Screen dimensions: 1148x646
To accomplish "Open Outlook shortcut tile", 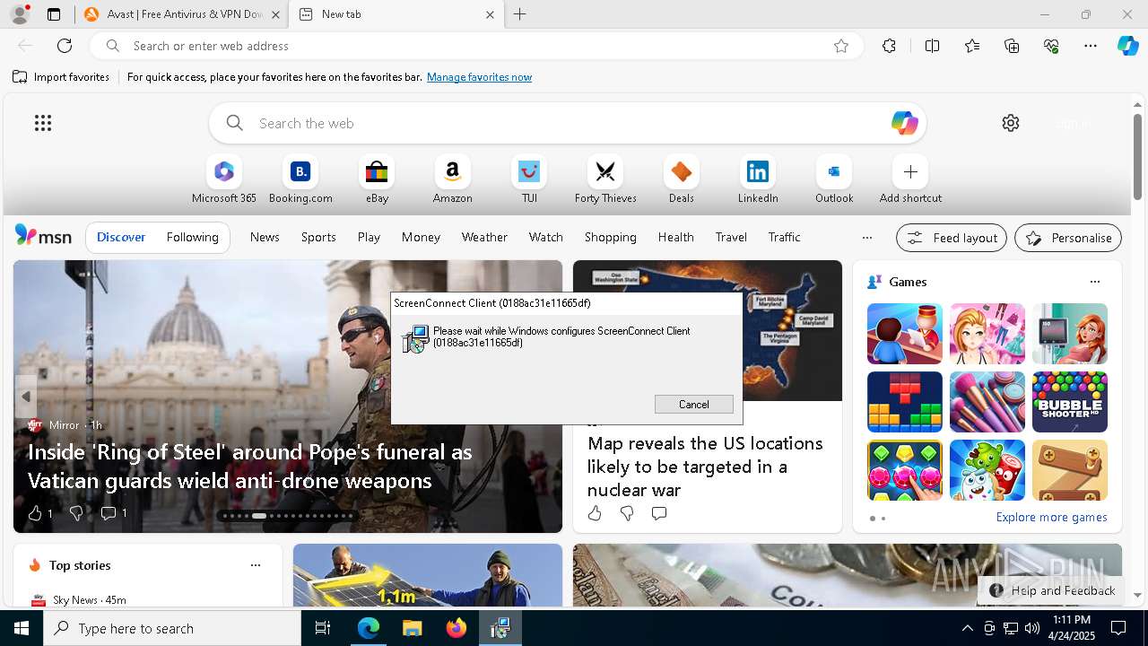I will click(x=834, y=179).
